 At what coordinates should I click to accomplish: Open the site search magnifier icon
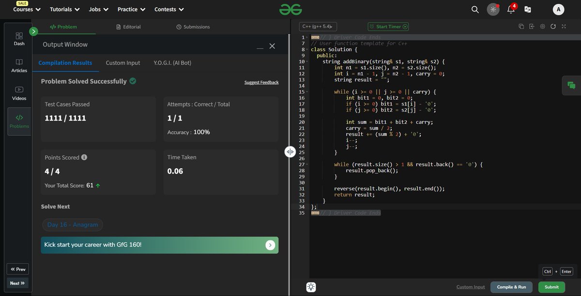pyautogui.click(x=475, y=9)
